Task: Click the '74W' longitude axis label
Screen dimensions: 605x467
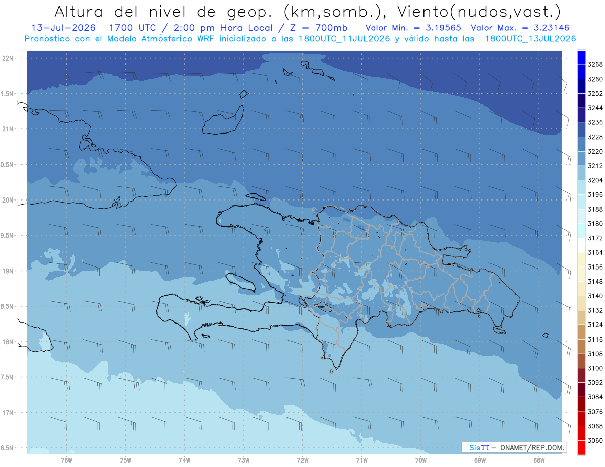Action: [x=185, y=460]
